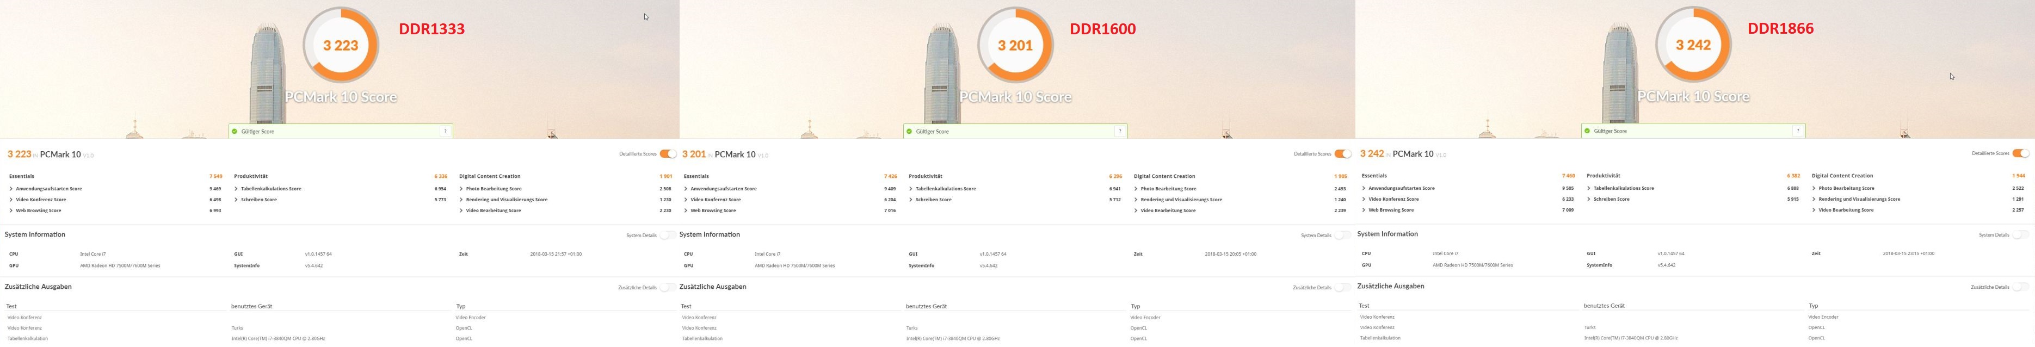Expand Web Browsing Score with value 7 016

(686, 211)
